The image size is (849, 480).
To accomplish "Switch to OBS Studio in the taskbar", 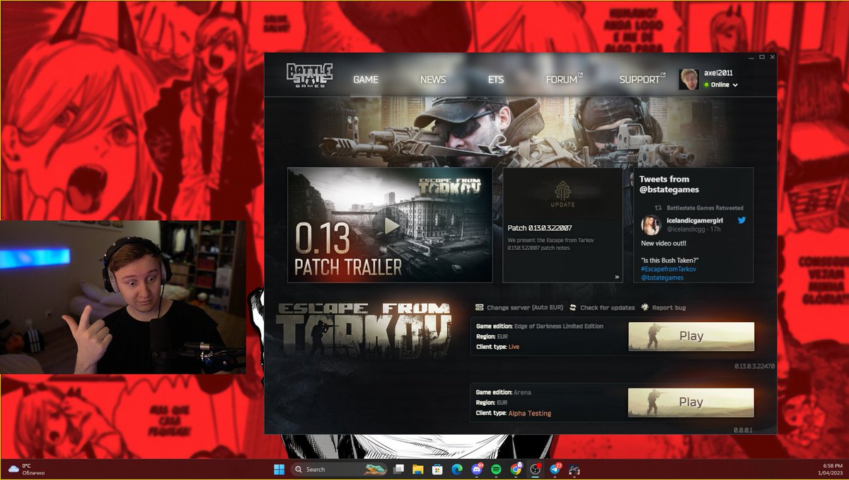I will pyautogui.click(x=536, y=469).
